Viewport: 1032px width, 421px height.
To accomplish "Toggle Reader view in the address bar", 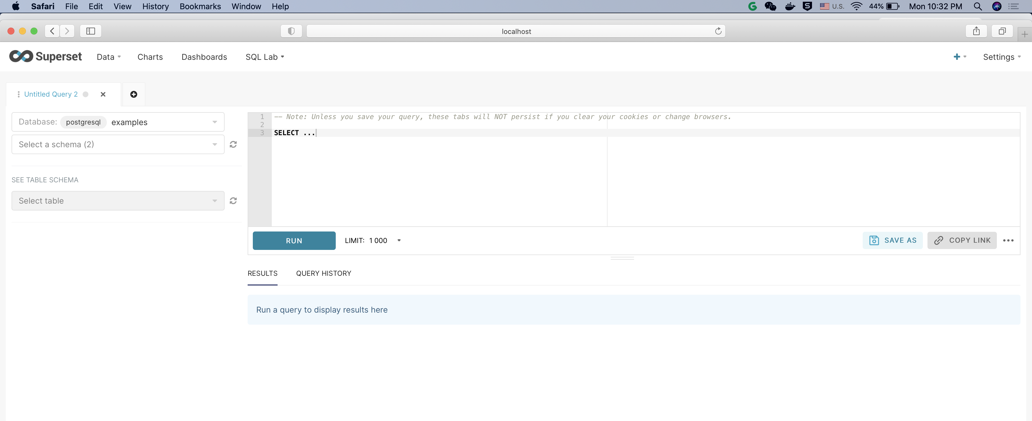I will tap(291, 31).
